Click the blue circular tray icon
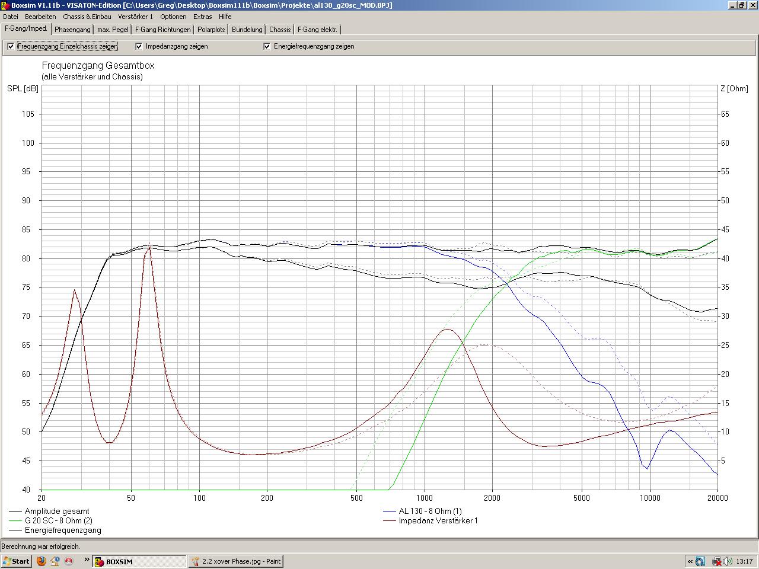759x569 pixels. 700,561
